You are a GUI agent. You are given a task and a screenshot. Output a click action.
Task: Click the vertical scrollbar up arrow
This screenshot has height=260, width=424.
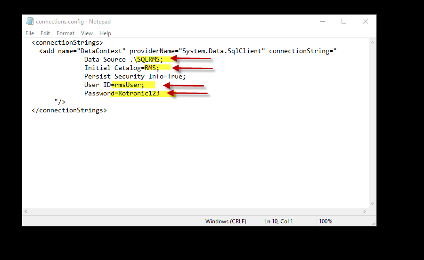click(372, 42)
